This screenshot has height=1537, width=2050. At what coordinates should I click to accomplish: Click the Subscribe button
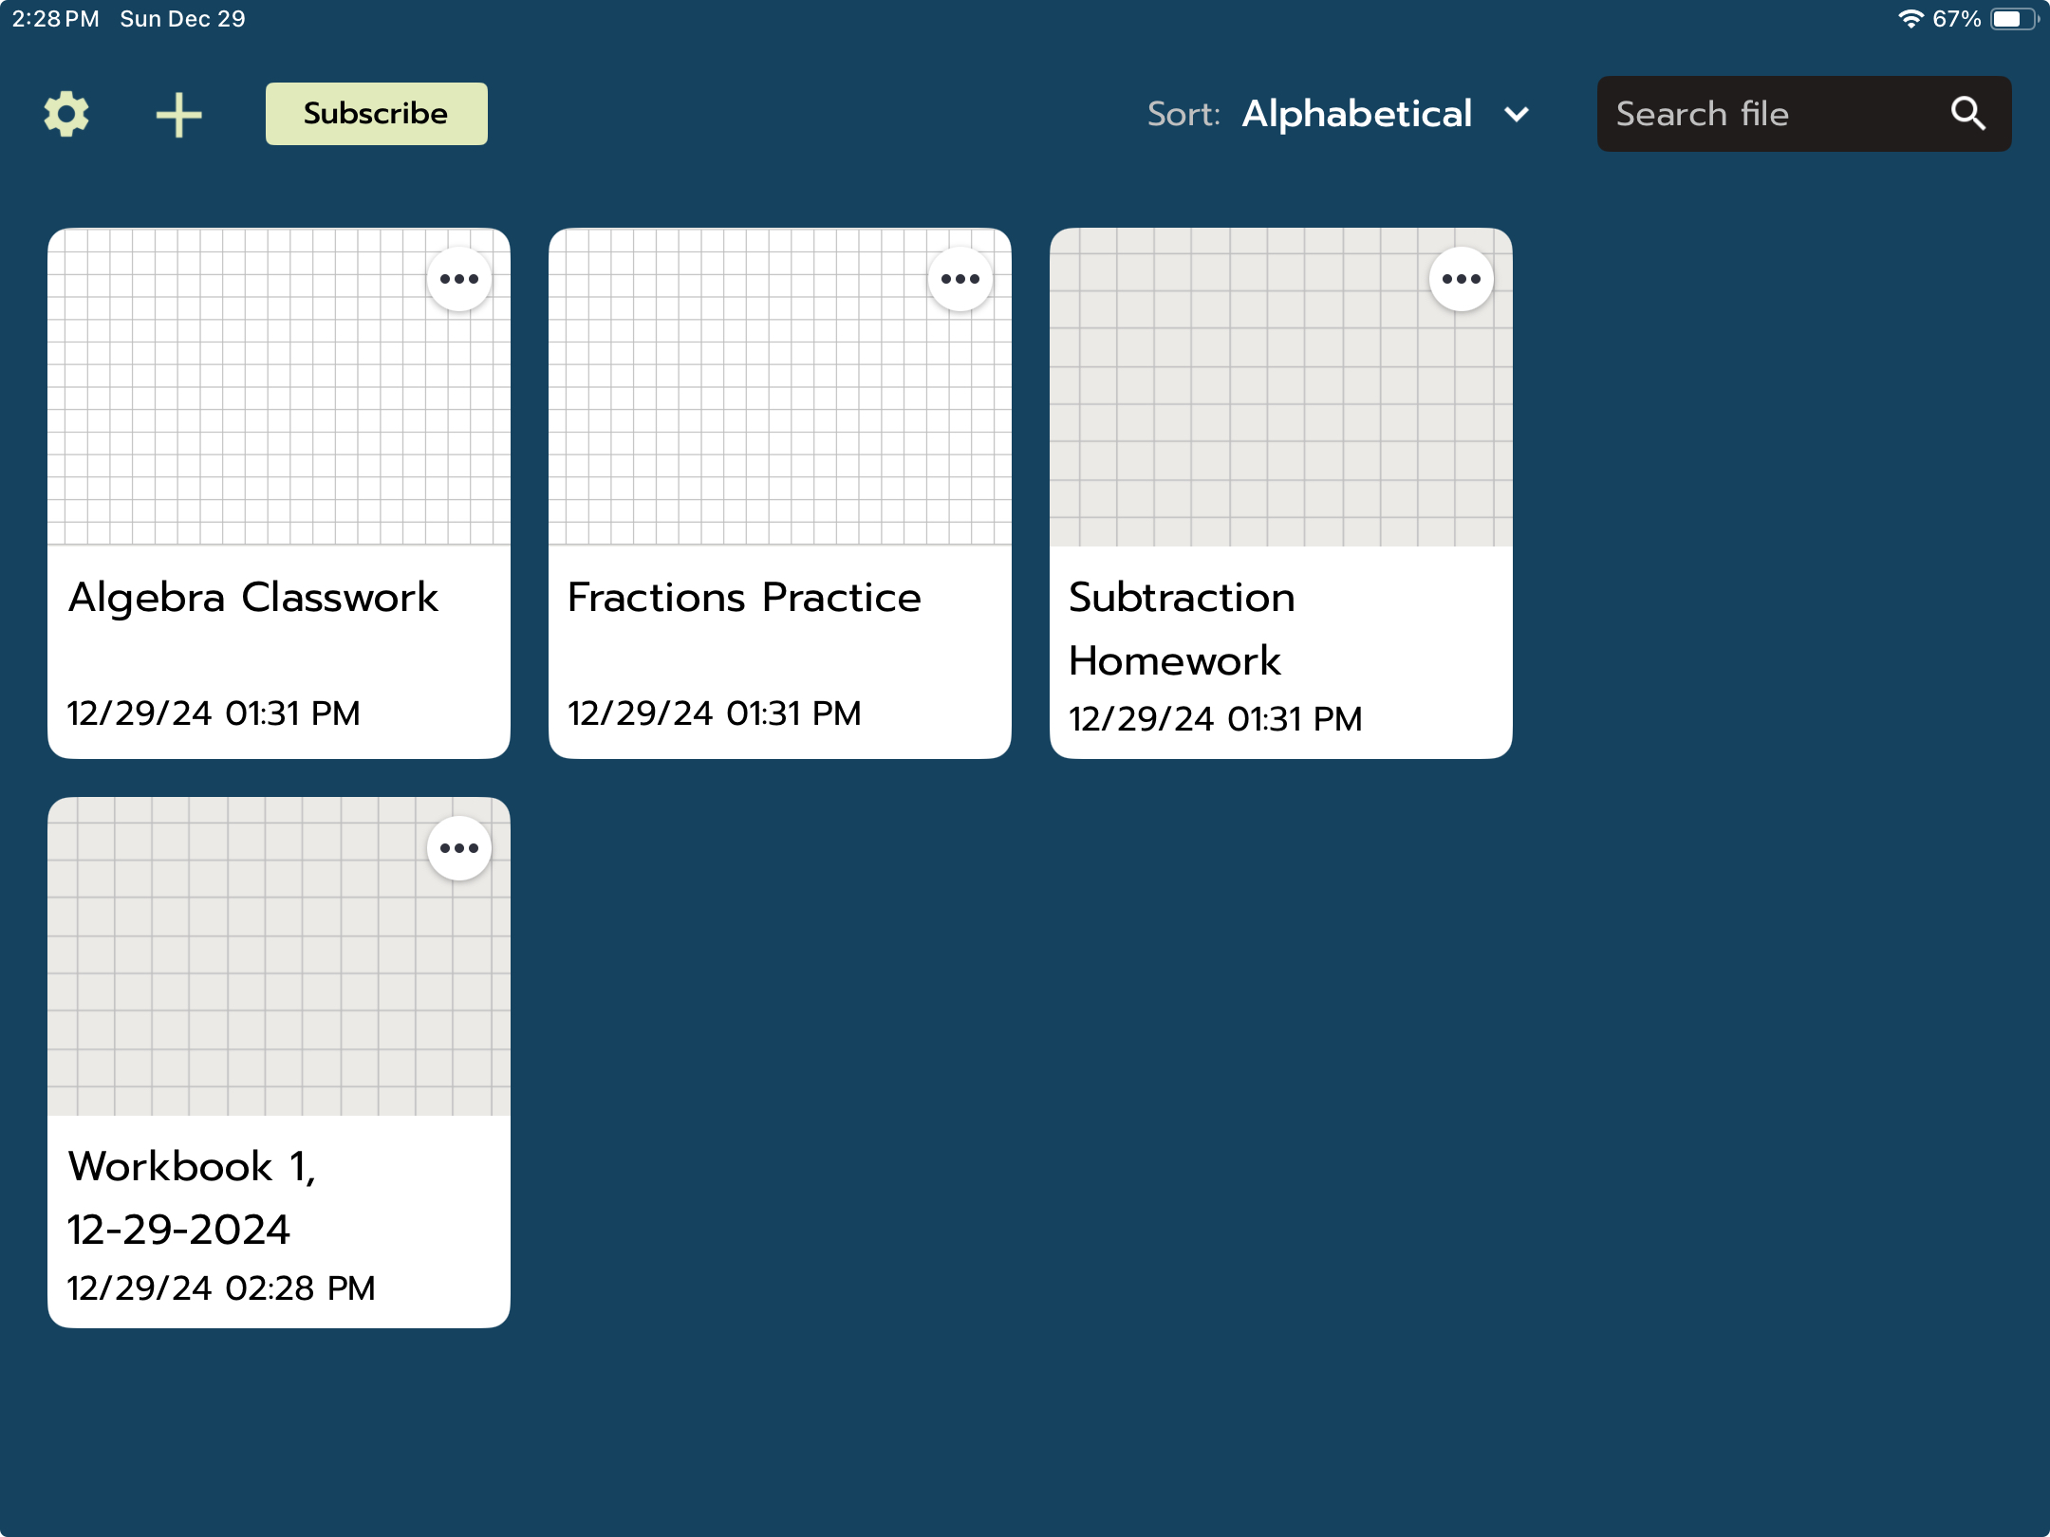coord(376,114)
